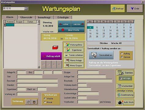Open Eigentümer details
The width and height of the screenshot is (145, 110).
(74, 50)
